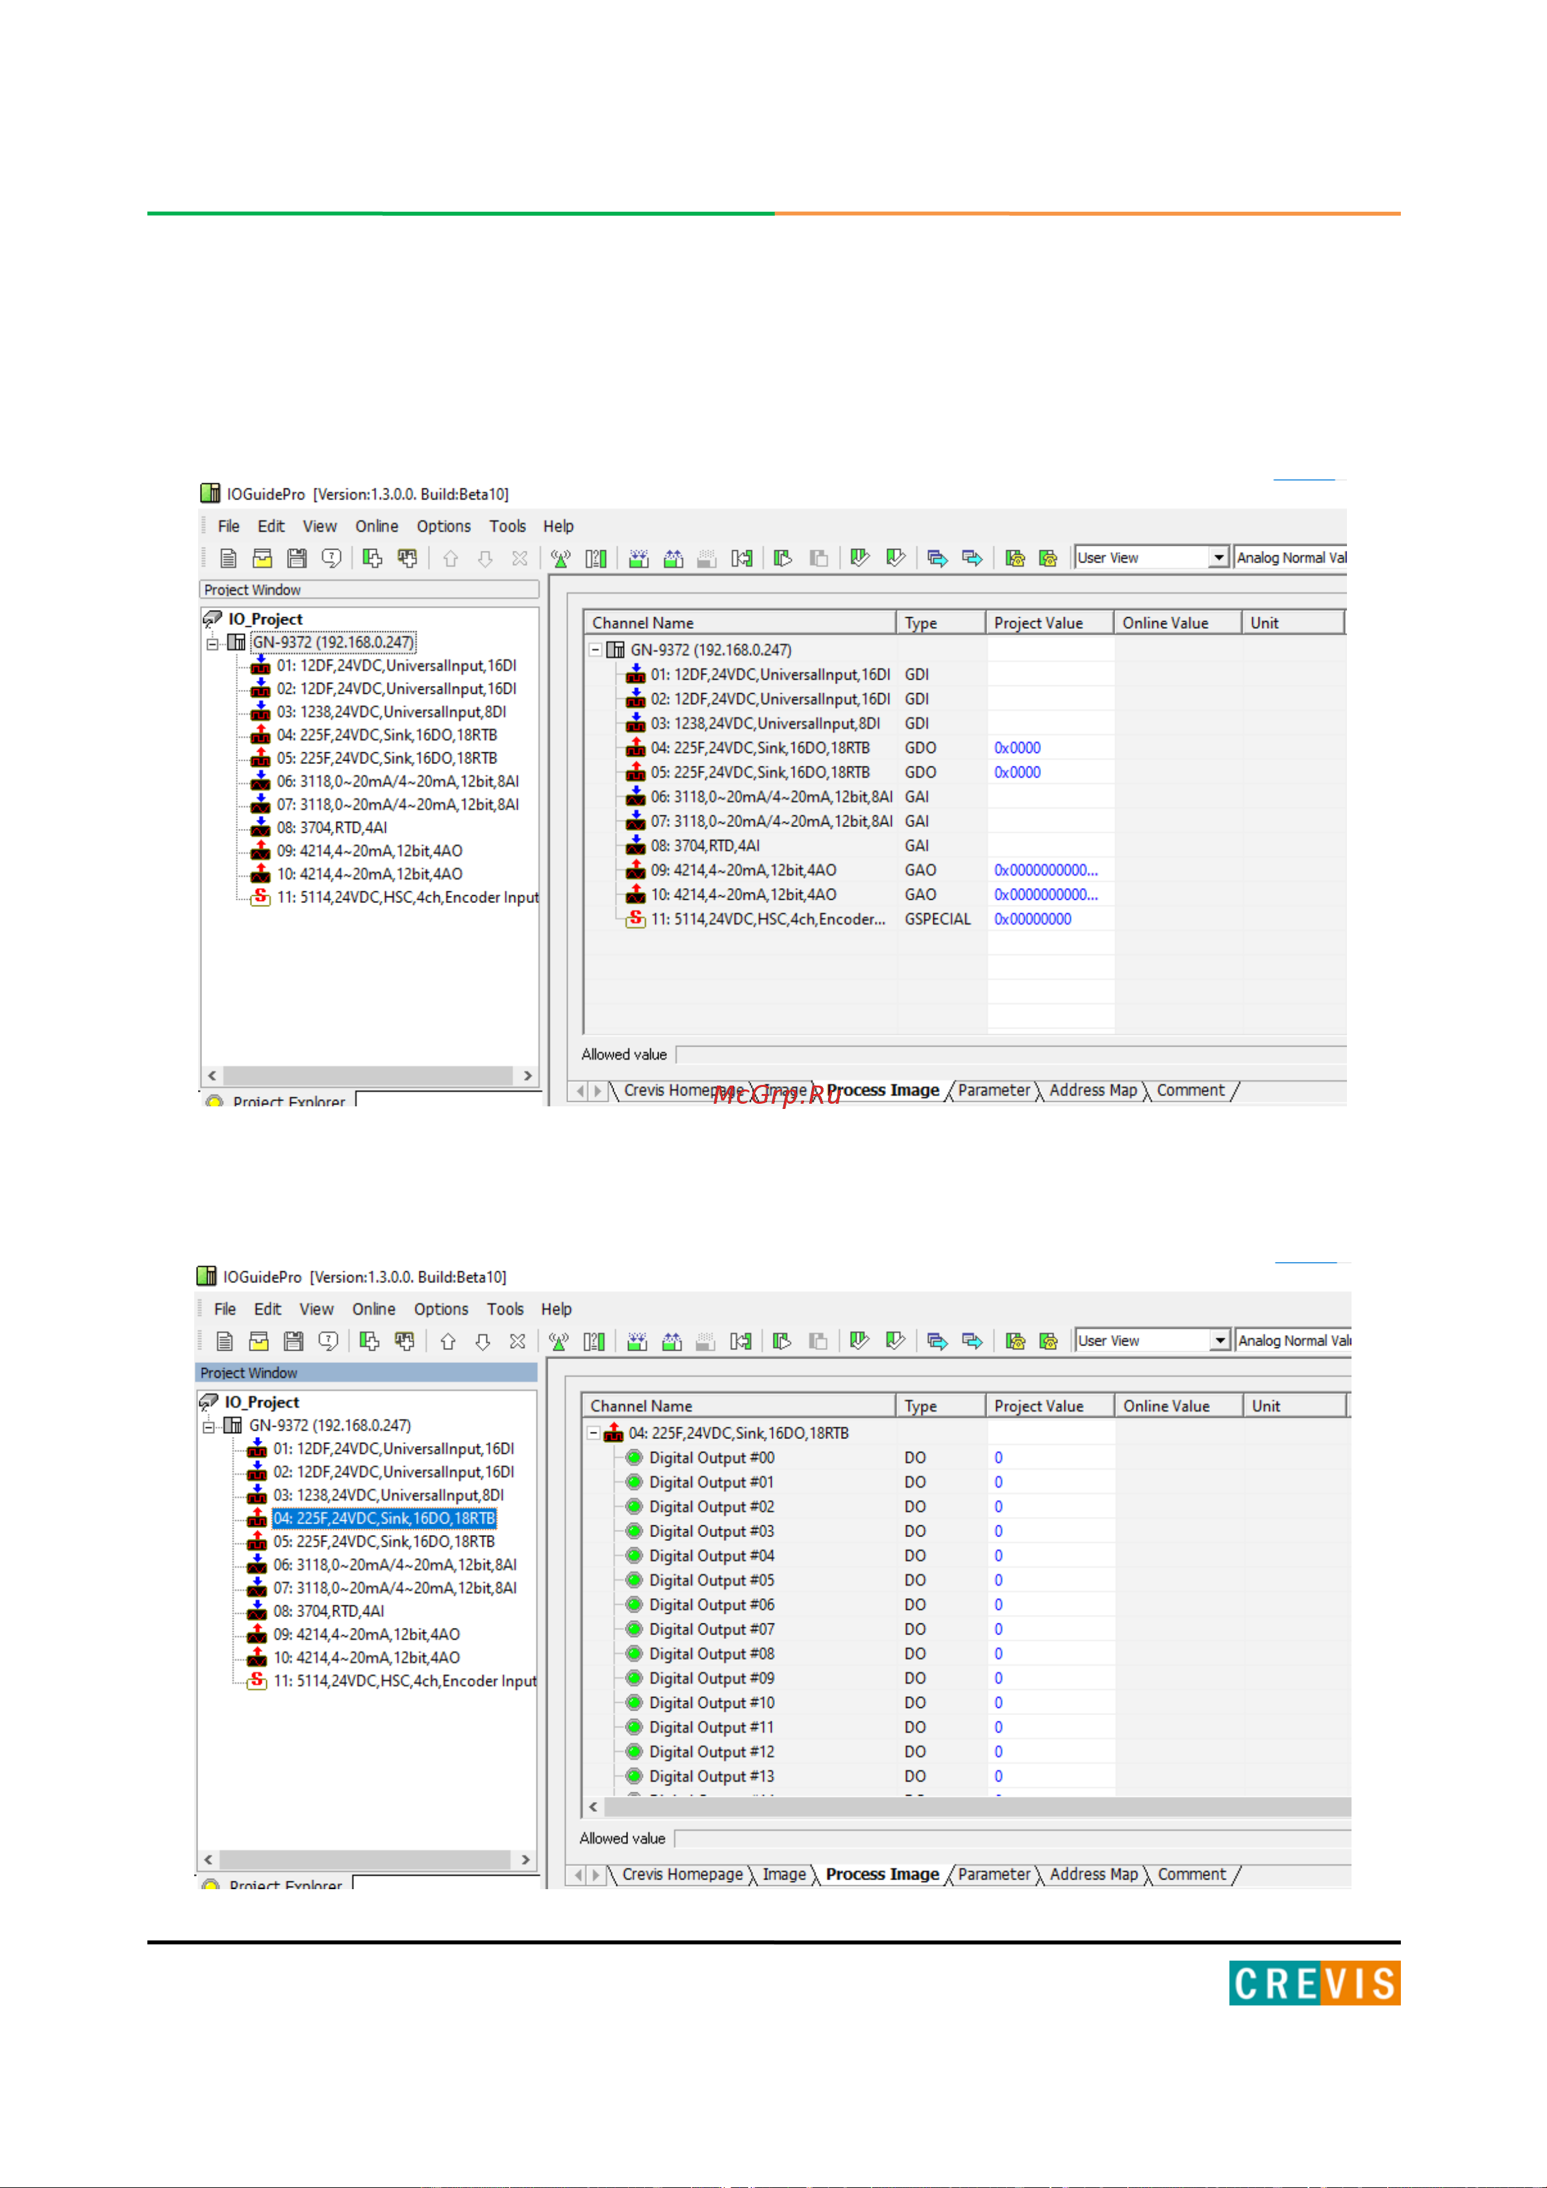1547x2188 pixels.
Task: Click horizontal scrollbar of lower channel table
Action: [967, 1807]
